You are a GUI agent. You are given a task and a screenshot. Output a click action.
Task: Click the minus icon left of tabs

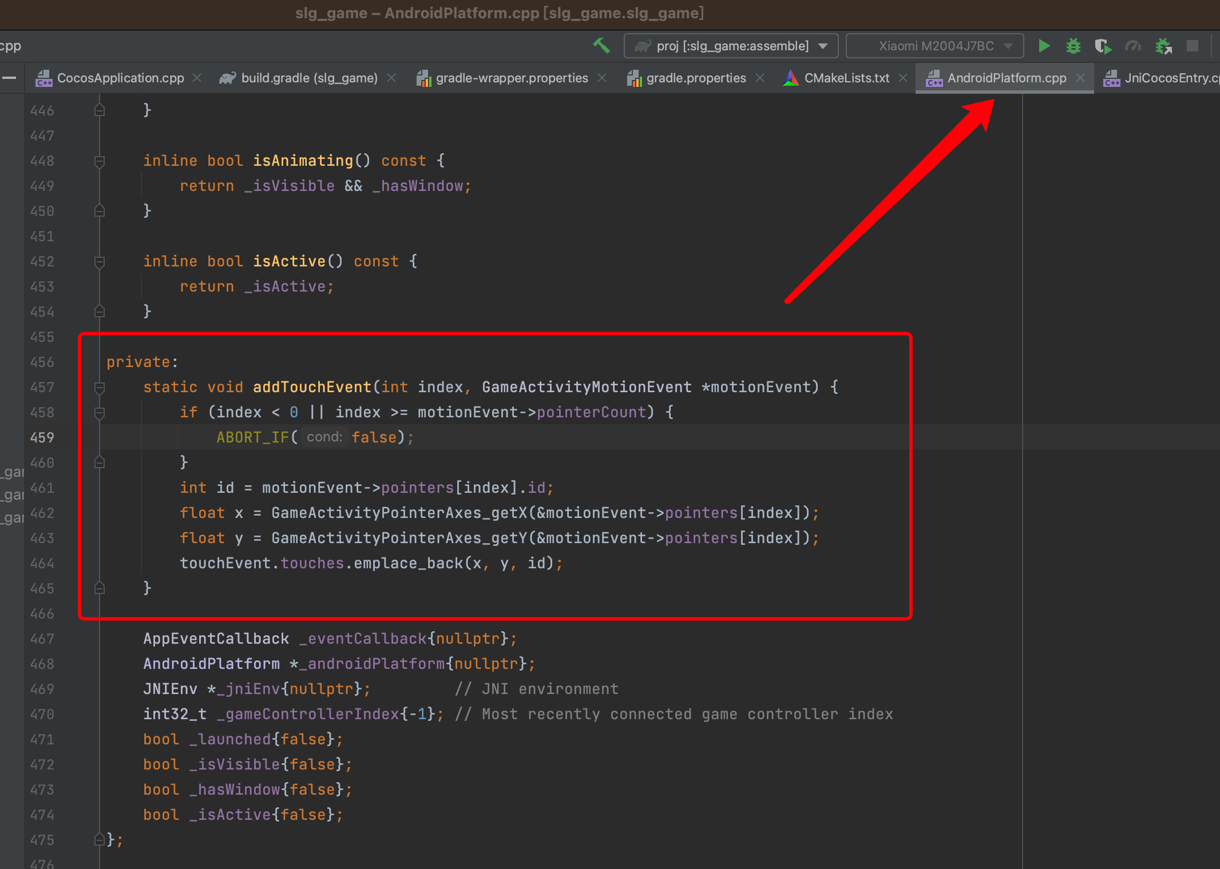click(x=9, y=78)
